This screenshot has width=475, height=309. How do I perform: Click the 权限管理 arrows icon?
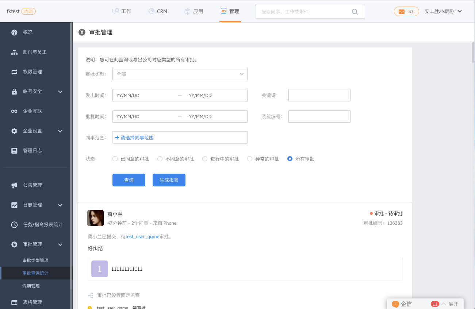(x=14, y=72)
